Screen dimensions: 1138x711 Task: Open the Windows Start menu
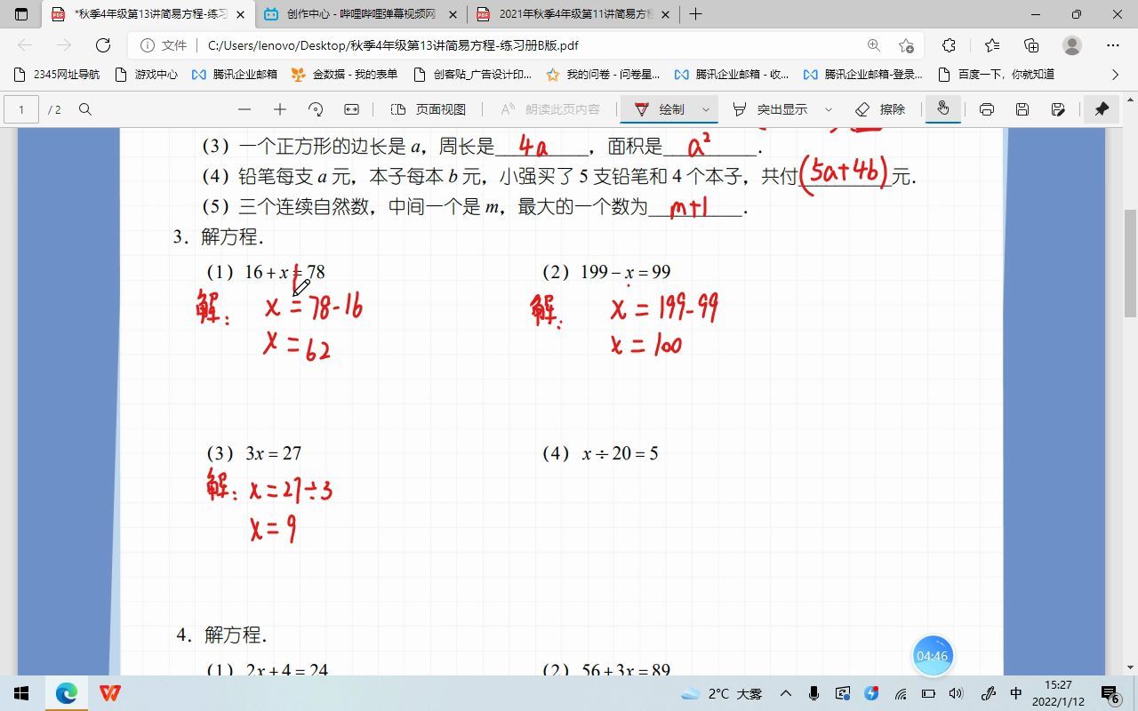pos(21,693)
